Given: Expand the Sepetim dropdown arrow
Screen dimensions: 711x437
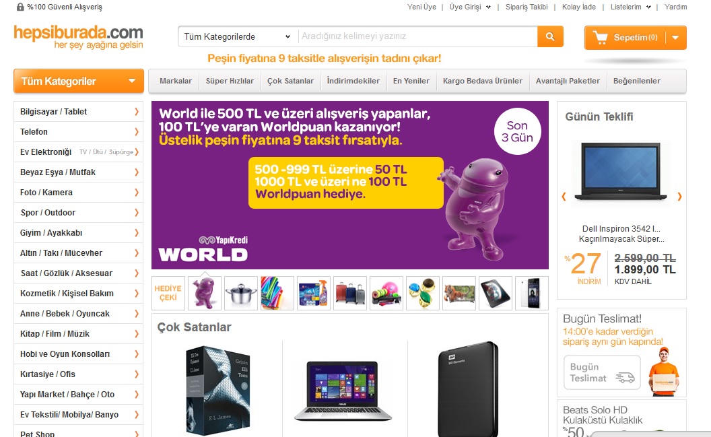Looking at the screenshot, I should coord(675,38).
